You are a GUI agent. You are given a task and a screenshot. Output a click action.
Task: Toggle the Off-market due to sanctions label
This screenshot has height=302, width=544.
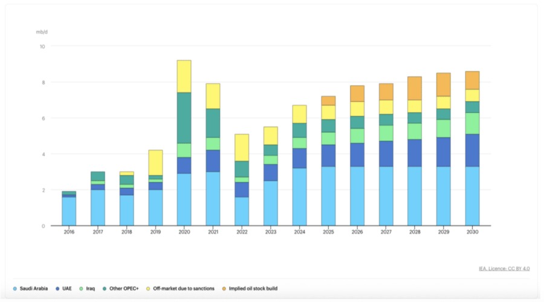(185, 289)
